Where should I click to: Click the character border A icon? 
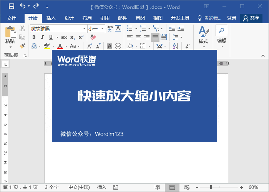118,28
